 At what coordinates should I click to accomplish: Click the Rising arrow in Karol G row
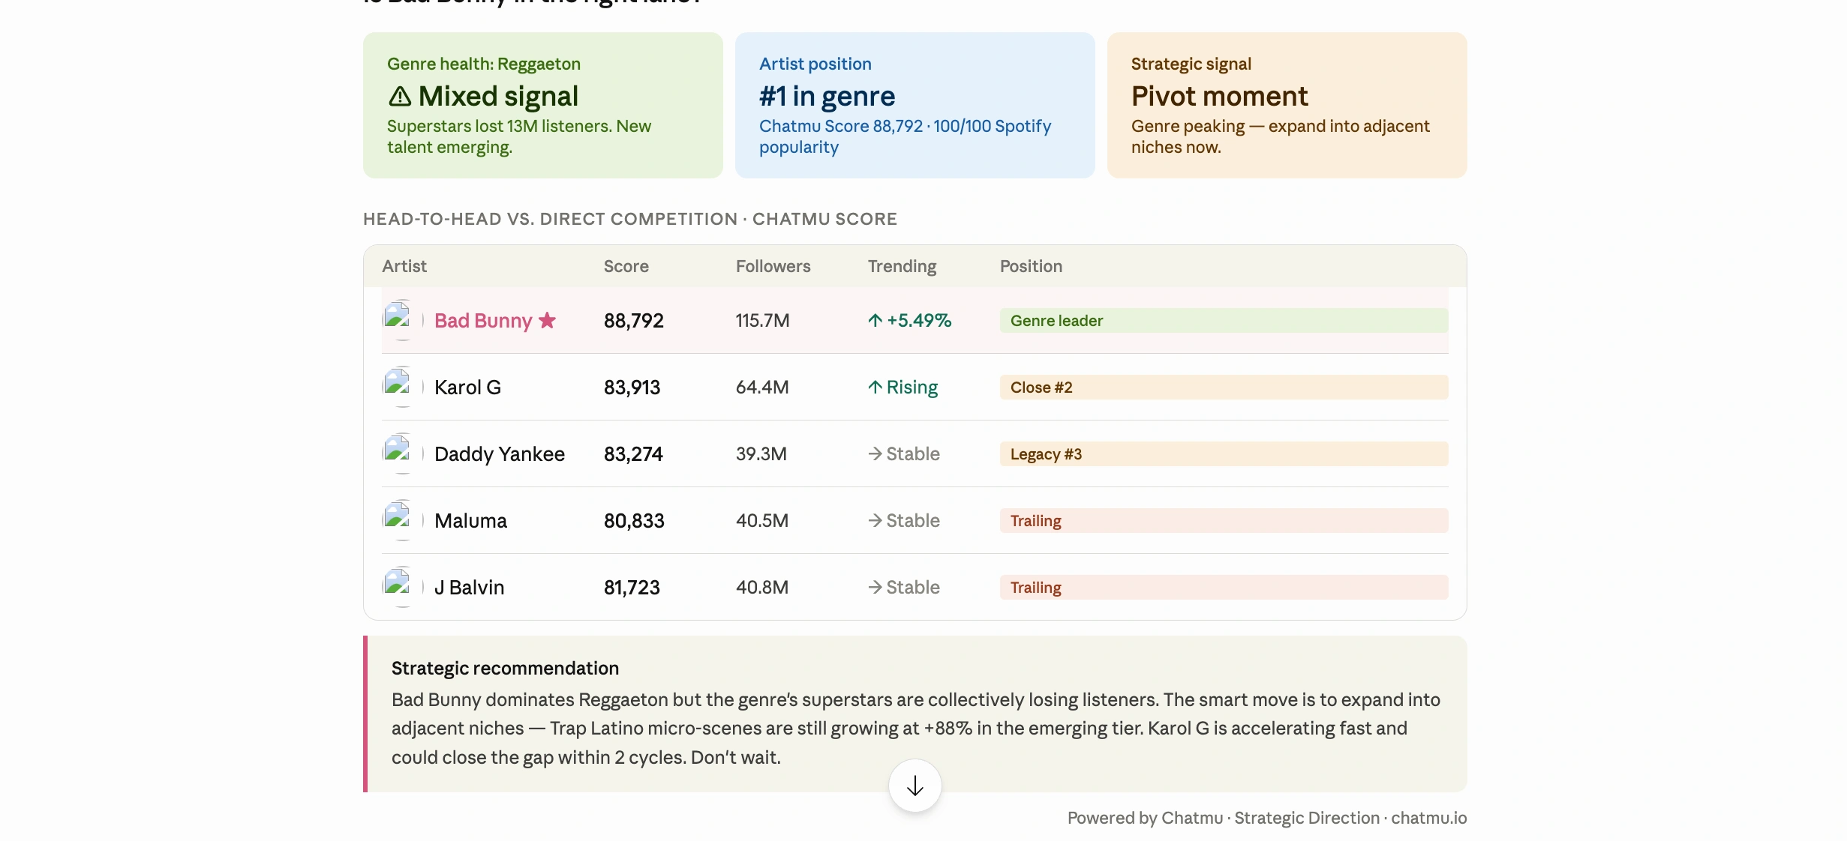click(875, 388)
